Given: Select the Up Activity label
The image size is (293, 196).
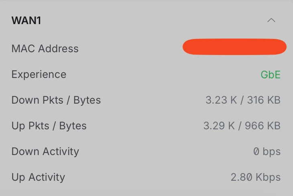Looking at the screenshot, I should 38,177.
